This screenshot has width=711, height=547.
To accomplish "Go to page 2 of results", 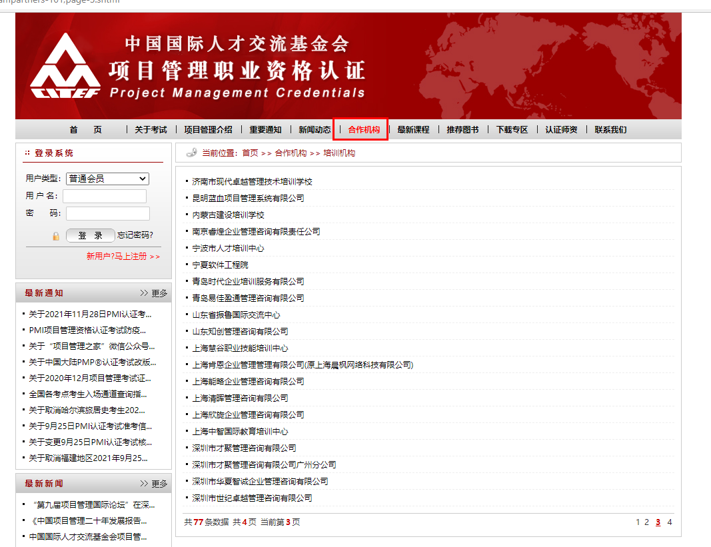I will point(646,522).
